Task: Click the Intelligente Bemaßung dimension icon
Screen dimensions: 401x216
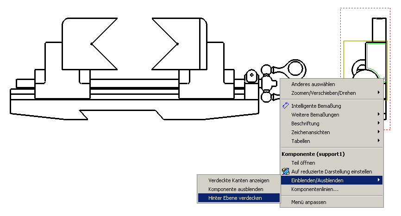Action: pos(286,105)
